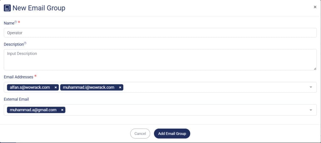
Task: Remove muhammad.i@wowrack.com from Email Addresses
Action: pyautogui.click(x=120, y=87)
